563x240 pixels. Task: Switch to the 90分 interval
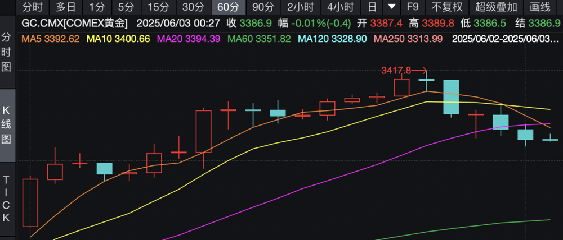point(263,7)
